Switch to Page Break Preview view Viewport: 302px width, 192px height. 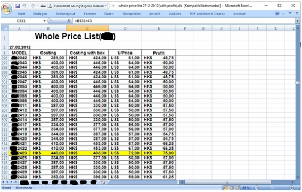point(238,188)
